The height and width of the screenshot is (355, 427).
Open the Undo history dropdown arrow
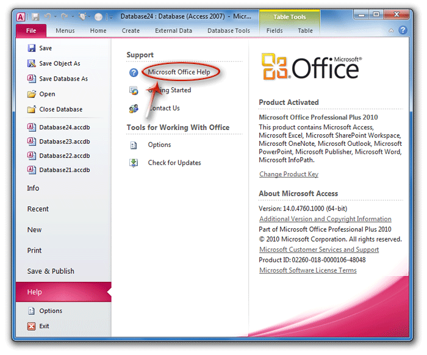point(56,17)
